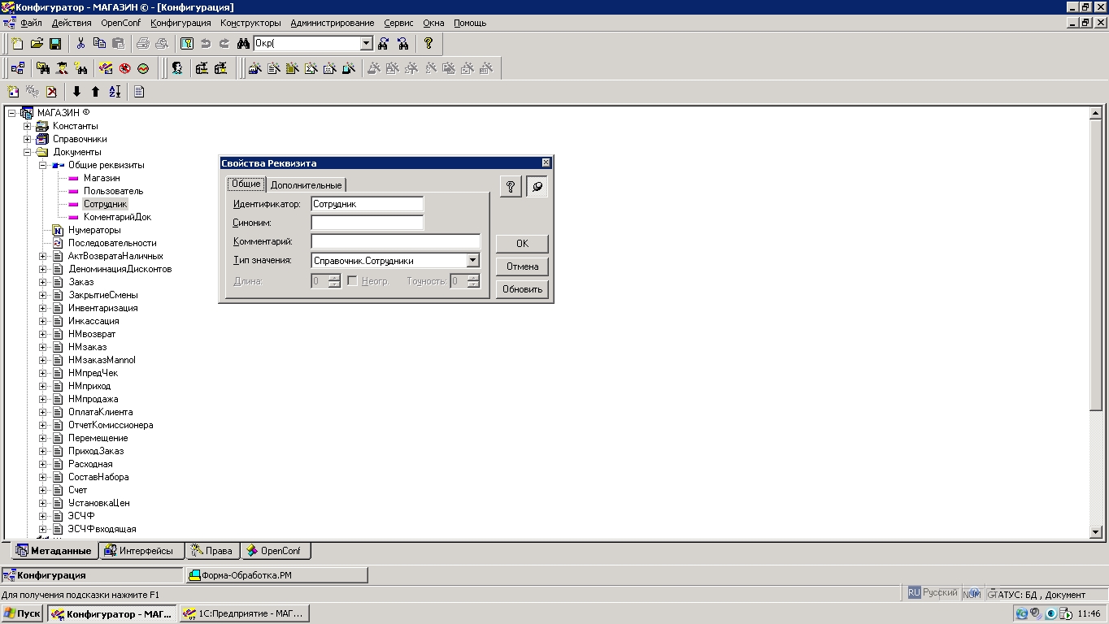
Task: Click the yellow question mark help icon
Action: point(428,44)
